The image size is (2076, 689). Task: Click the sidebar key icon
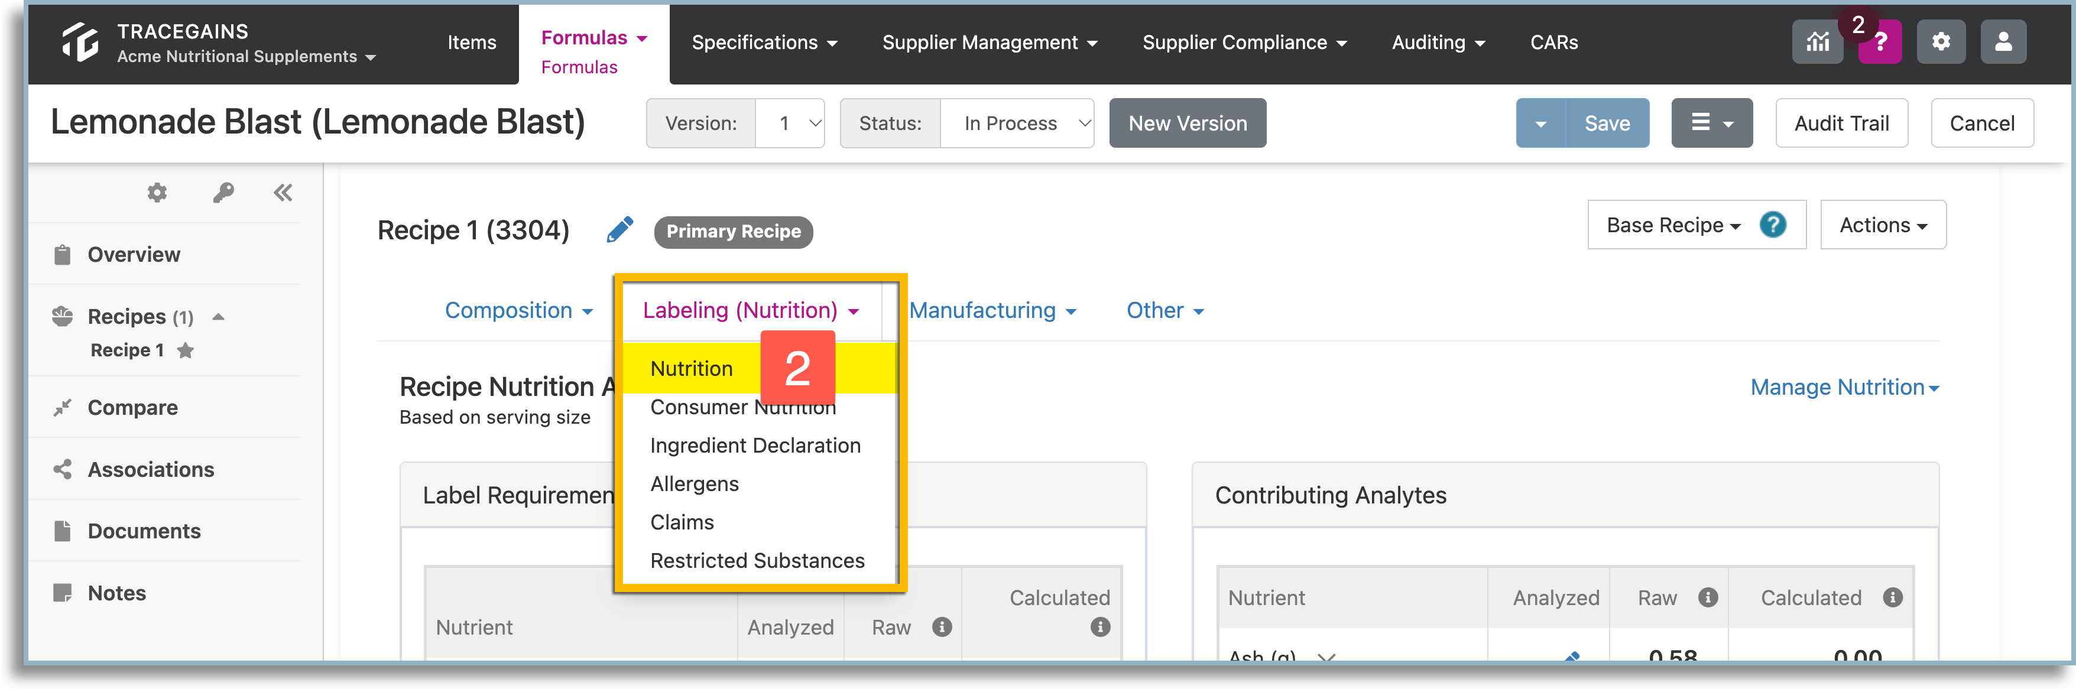point(223,193)
